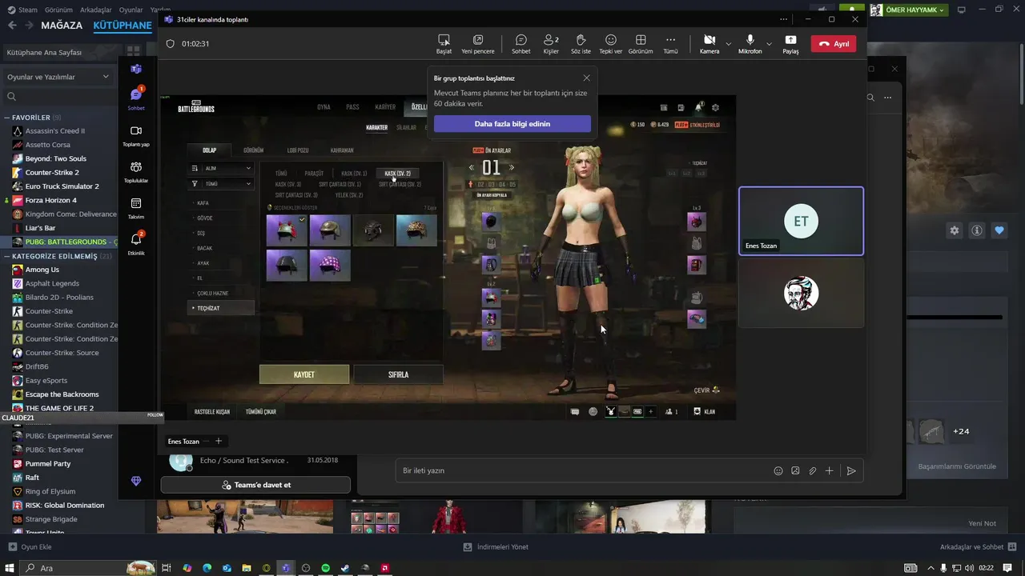Open Topluluklar in the Teams sidebar
Image resolution: width=1025 pixels, height=576 pixels.
tap(136, 171)
